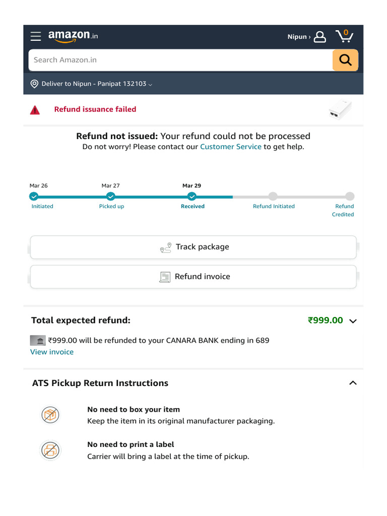This screenshot has width=387, height=516.
Task: Open the View invoice link
Action: 52,352
